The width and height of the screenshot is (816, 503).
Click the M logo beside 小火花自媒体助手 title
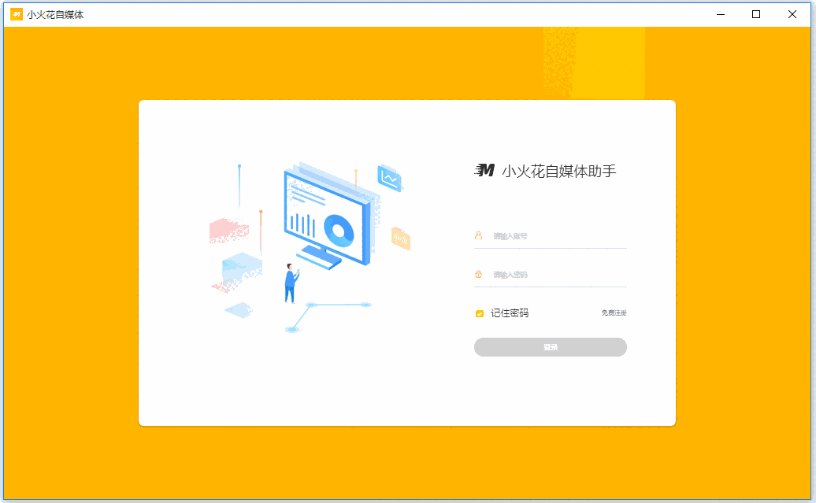coord(486,170)
